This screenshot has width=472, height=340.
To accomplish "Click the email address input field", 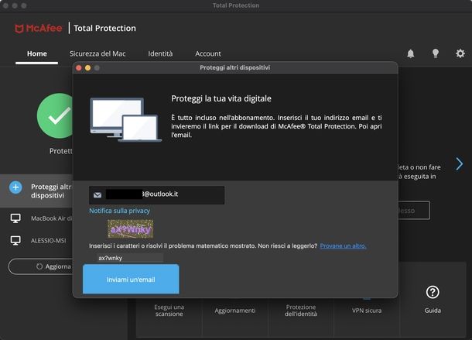I will 156,195.
